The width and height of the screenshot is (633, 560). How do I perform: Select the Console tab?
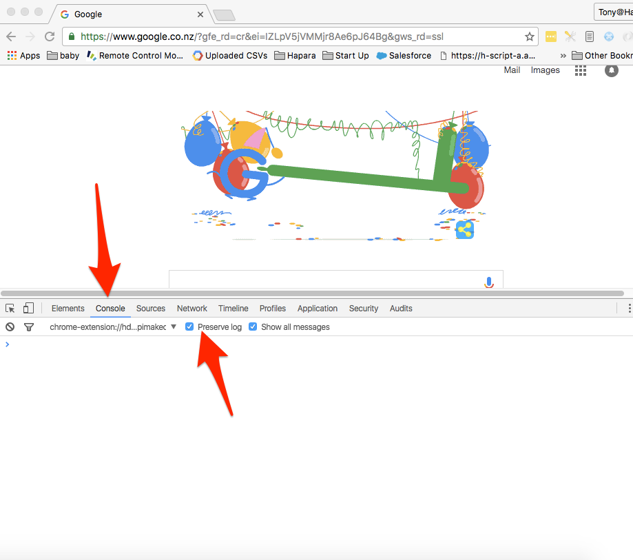110,309
